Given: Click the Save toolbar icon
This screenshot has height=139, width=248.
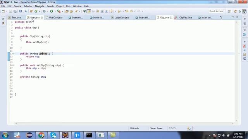Looking at the screenshot, I should [10, 11].
